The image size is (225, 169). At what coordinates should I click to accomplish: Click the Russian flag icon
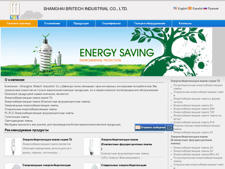tap(205, 8)
